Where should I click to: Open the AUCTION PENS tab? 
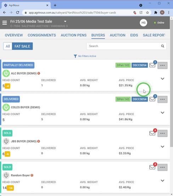click(x=74, y=35)
